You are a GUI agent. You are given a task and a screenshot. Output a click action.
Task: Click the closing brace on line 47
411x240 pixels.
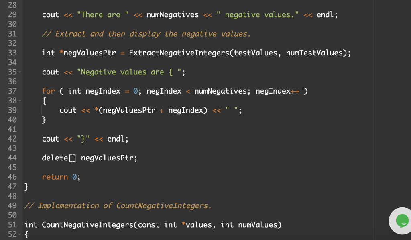coord(26,187)
